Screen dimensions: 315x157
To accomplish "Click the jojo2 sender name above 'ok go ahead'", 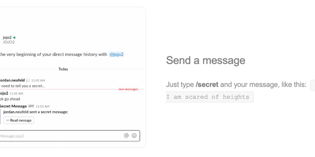I will tap(4, 93).
